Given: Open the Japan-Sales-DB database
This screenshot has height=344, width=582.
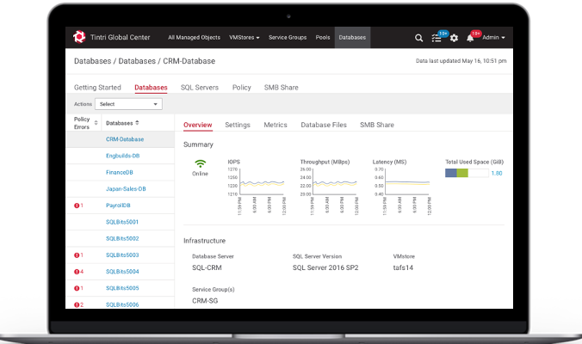Looking at the screenshot, I should point(126,188).
